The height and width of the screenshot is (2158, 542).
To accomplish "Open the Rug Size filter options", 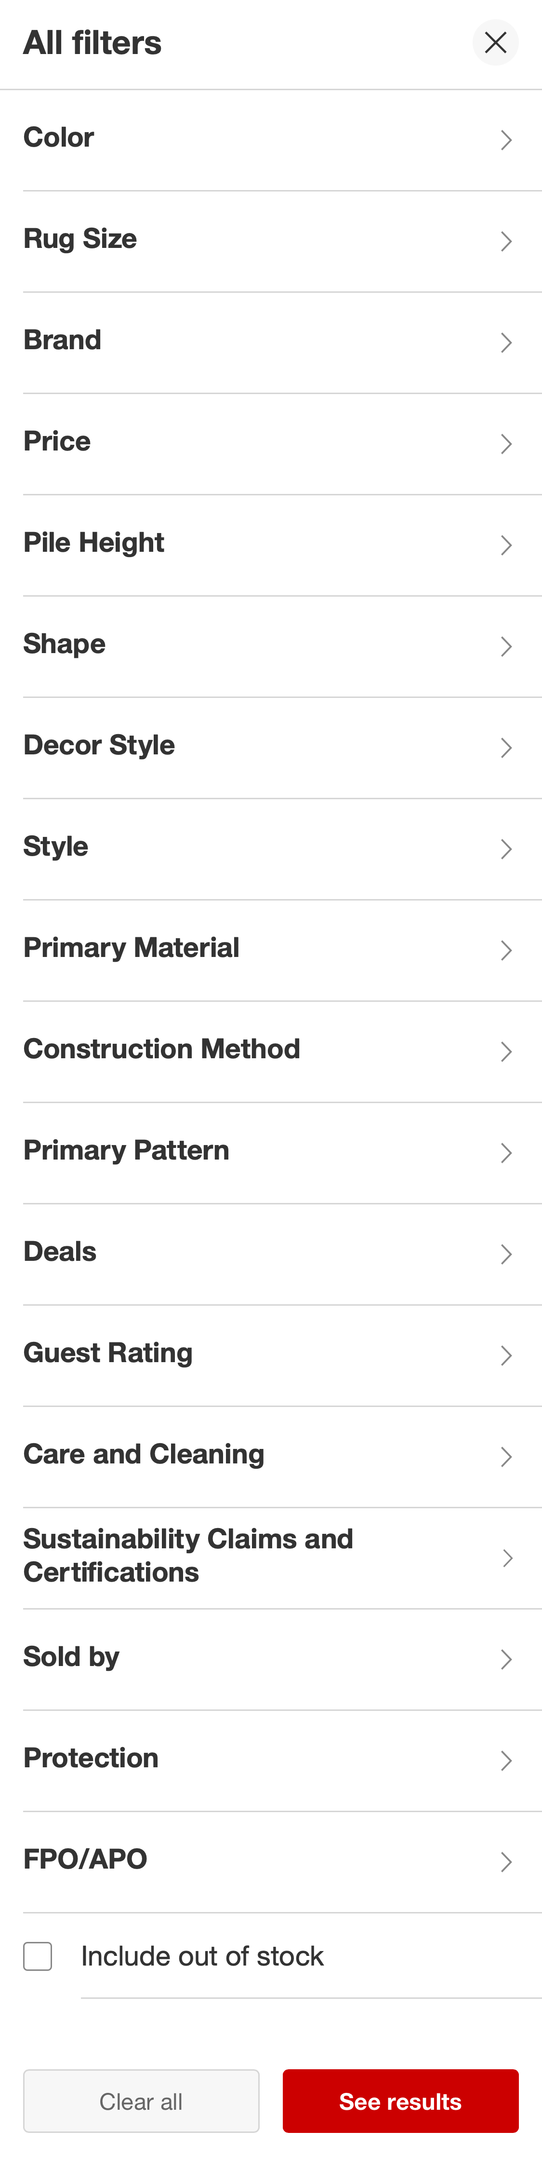I will (x=271, y=240).
